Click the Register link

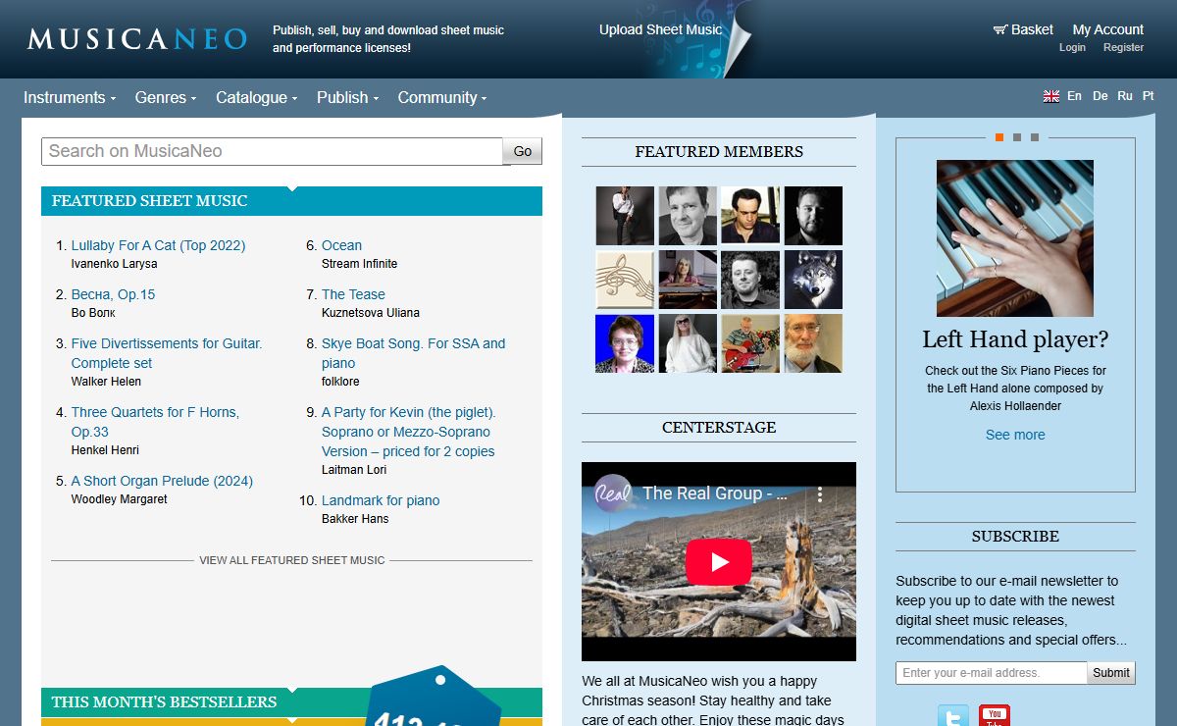1123,47
